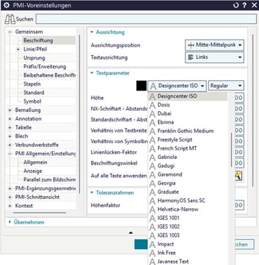
Task: Choose Gabriola font from list
Action: [x=188, y=157]
